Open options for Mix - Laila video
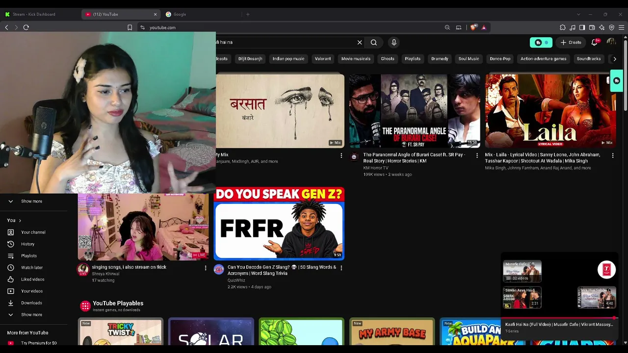This screenshot has height=353, width=628. tap(613, 155)
